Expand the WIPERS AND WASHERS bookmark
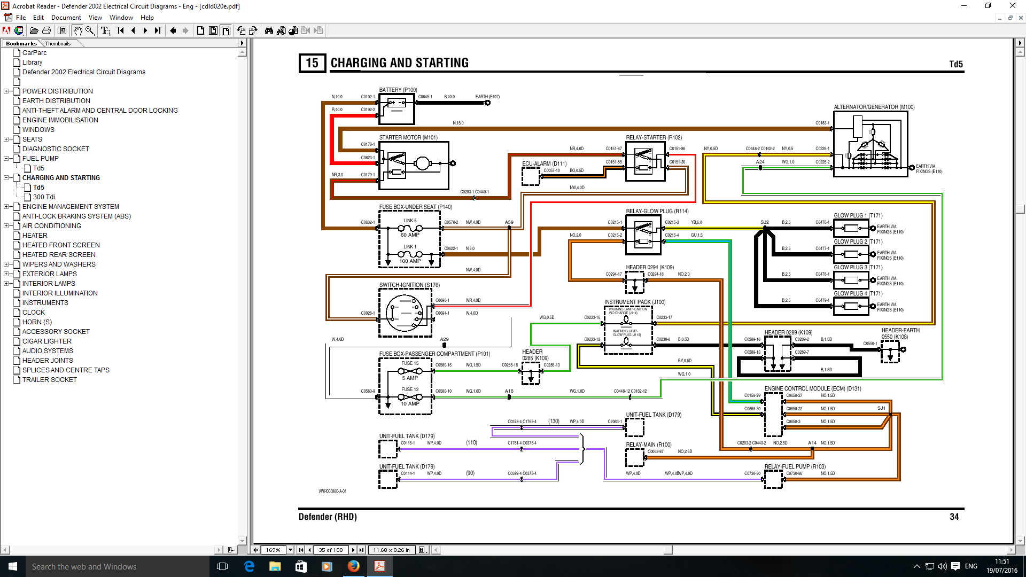 click(6, 264)
